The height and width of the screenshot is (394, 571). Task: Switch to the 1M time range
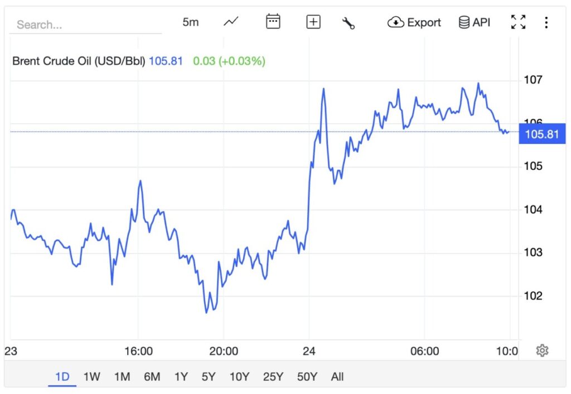[x=122, y=377]
